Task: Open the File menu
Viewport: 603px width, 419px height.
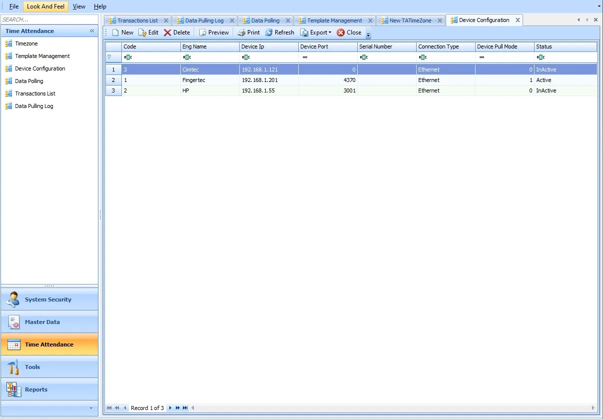Action: [x=14, y=6]
